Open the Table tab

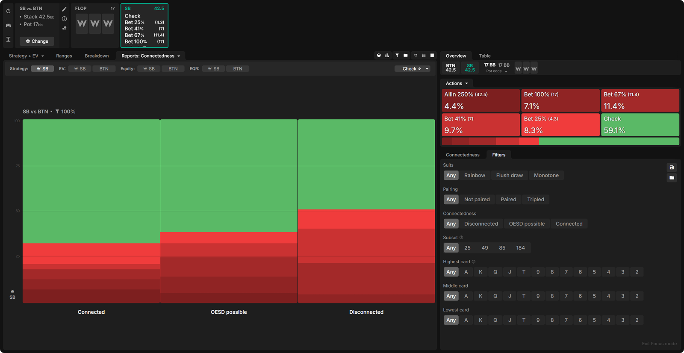click(x=484, y=56)
